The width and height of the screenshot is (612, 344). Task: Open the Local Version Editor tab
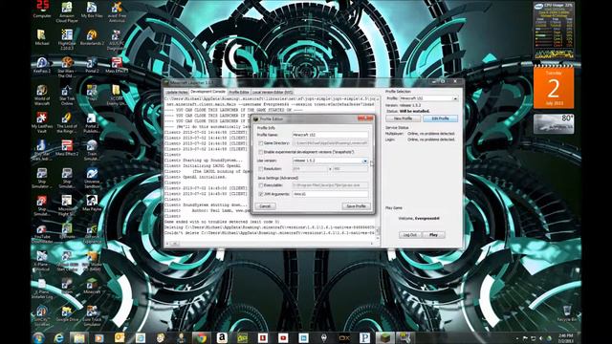273,92
